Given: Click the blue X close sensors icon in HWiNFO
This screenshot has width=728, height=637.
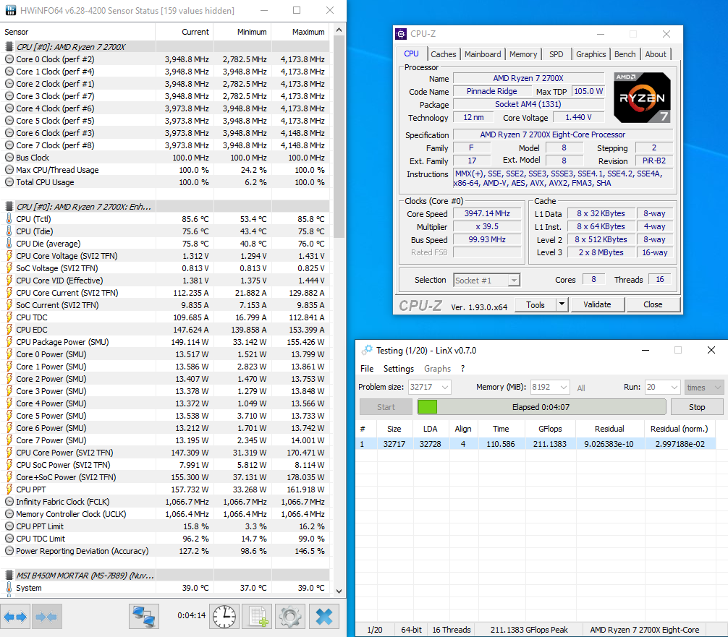Looking at the screenshot, I should pos(324,617).
